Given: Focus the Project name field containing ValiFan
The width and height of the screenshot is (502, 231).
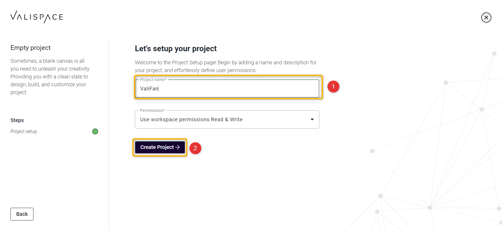Looking at the screenshot, I should pyautogui.click(x=227, y=89).
